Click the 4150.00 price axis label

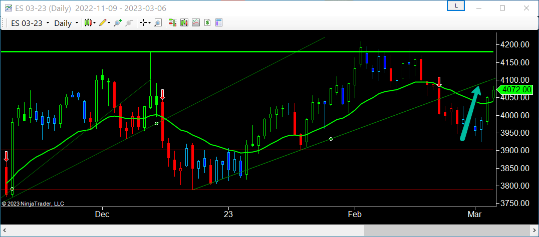(514, 63)
